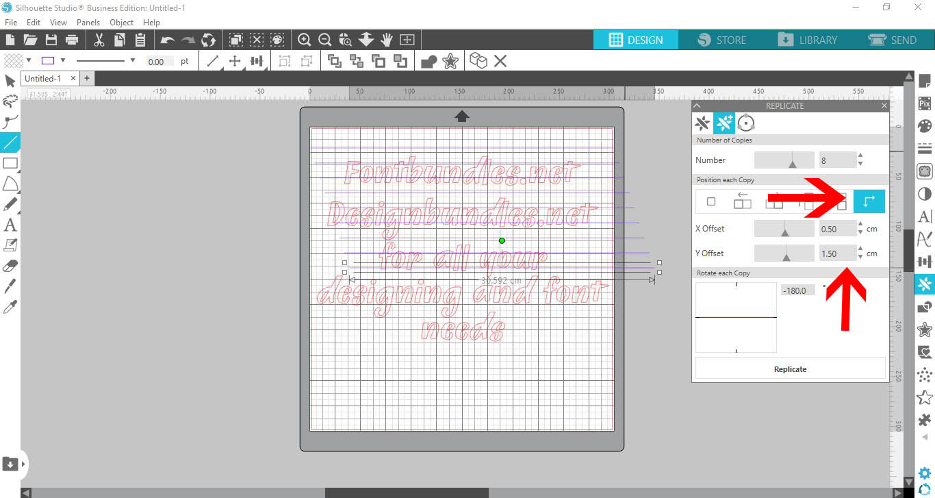This screenshot has width=935, height=498.
Task: Click the Number of copies slider
Action: pyautogui.click(x=784, y=160)
